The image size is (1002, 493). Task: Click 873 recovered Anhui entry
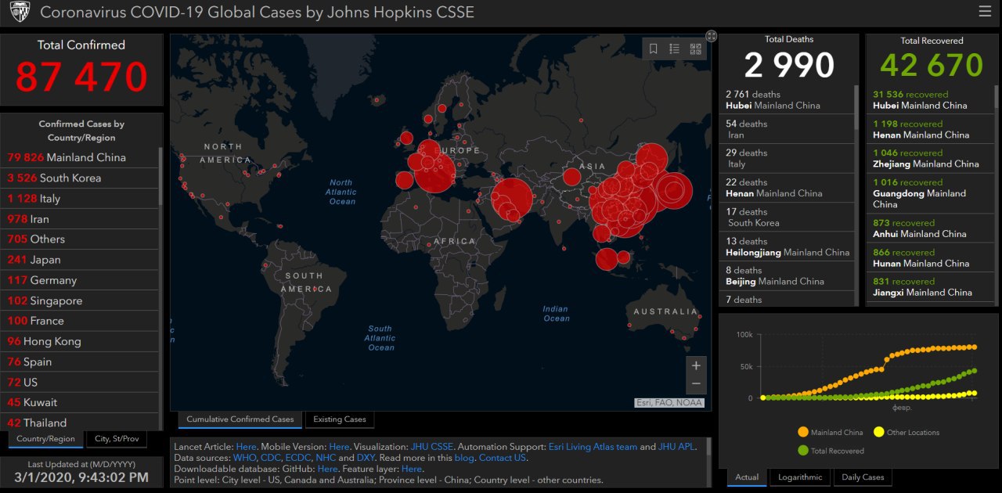click(932, 228)
